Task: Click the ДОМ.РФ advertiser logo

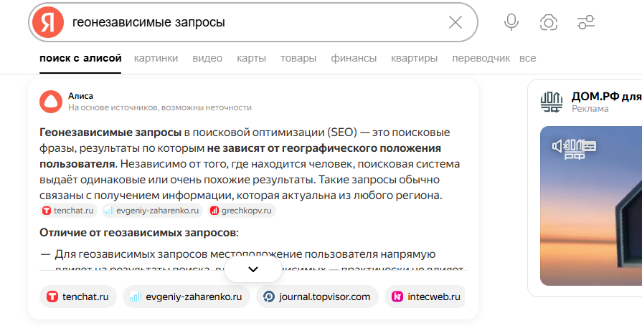Action: click(x=553, y=102)
